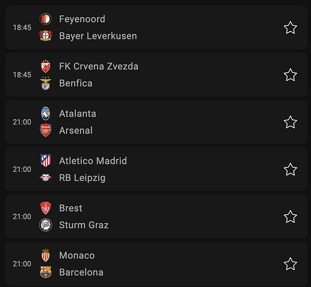Star the Brest vs Sturm Graz fixture
Image resolution: width=311 pixels, height=287 pixels.
(x=290, y=216)
